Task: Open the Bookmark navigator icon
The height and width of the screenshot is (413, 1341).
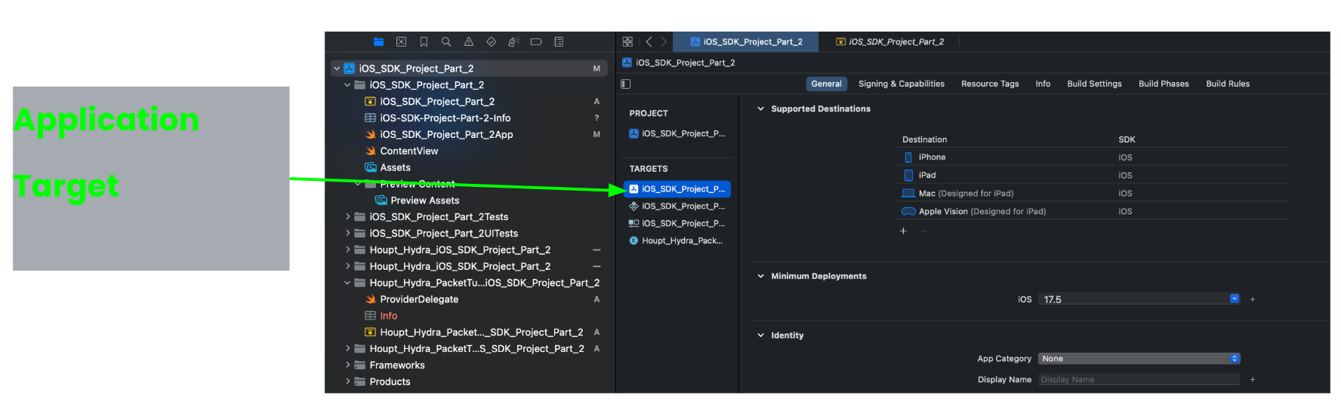Action: coord(424,42)
